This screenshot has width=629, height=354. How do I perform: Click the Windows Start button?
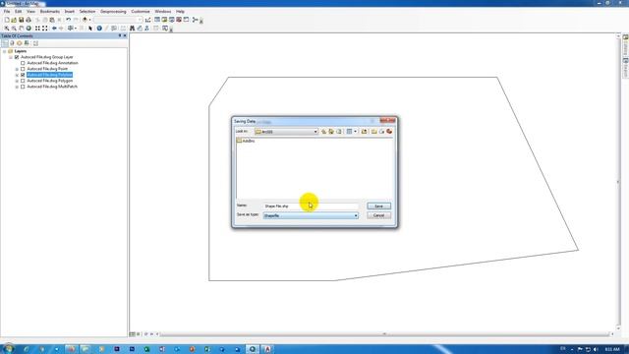tap(8, 349)
